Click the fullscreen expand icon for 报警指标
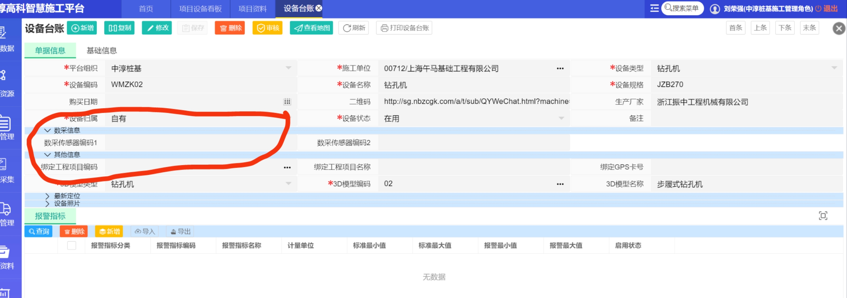Viewport: 847px width, 298px height. pos(823,216)
